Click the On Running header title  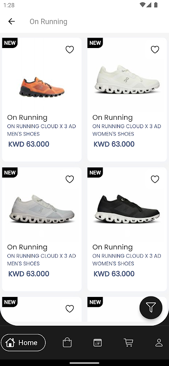[x=49, y=22]
